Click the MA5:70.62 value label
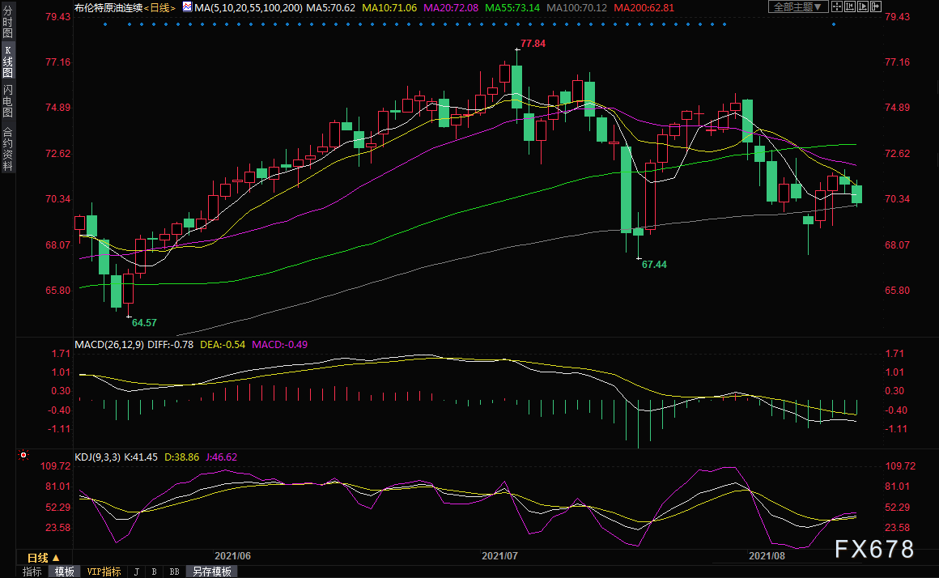Viewport: 939px width, 578px height. pos(330,8)
